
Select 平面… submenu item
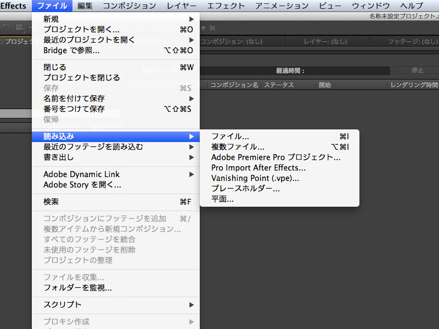tap(279, 199)
